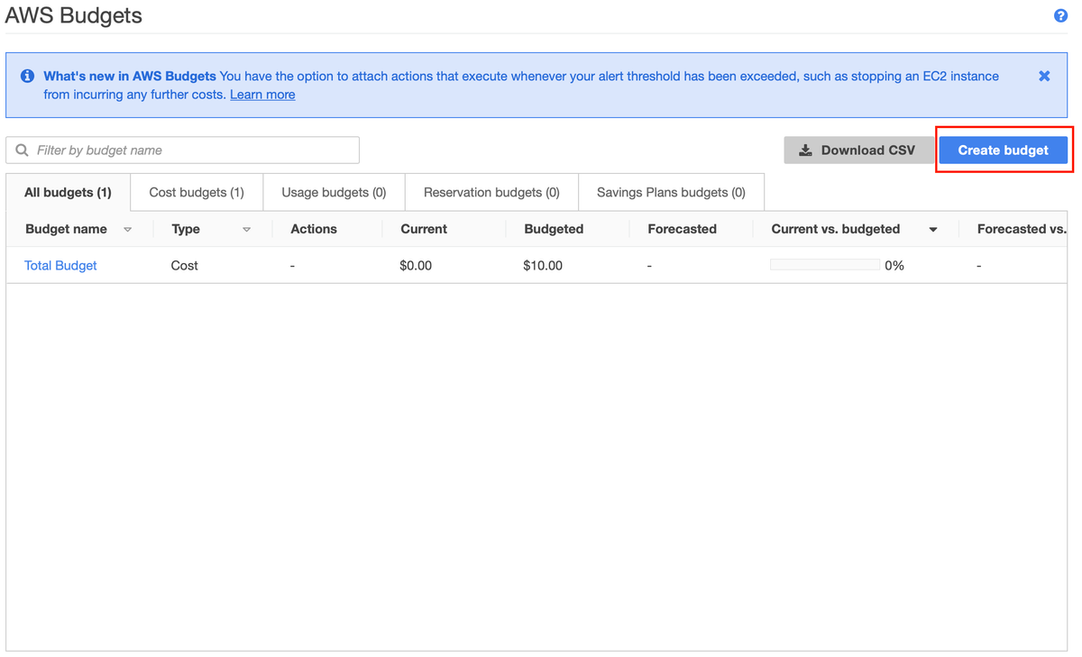Screen dimensions: 1082x657
Task: Click the Forecasted vs. column header
Action: click(1022, 229)
